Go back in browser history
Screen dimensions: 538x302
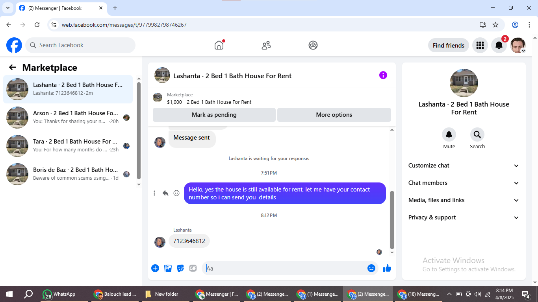(x=9, y=25)
